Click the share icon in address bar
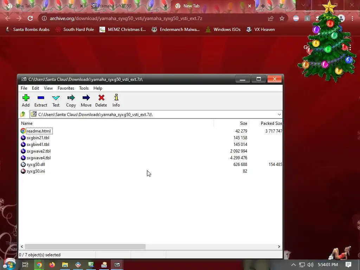Screen dimensions: 360x270 point(271,18)
